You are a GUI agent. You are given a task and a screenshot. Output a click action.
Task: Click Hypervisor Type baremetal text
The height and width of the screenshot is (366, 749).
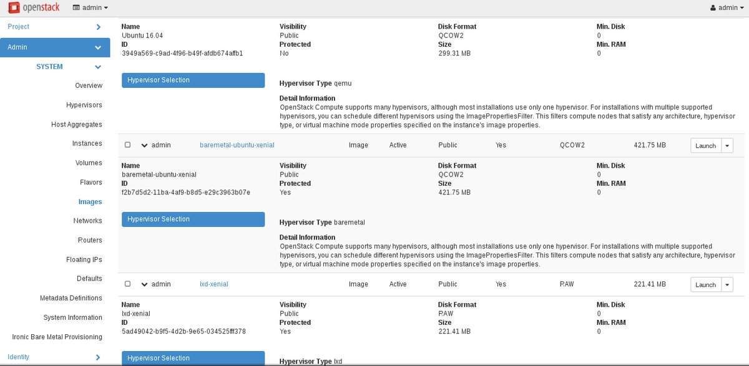(x=322, y=222)
